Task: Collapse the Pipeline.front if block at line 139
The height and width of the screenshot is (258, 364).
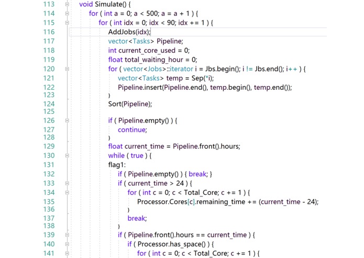Action: coord(67,235)
